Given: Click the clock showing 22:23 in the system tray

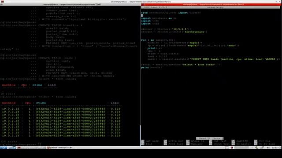Looking at the screenshot, I should [x=275, y=148].
